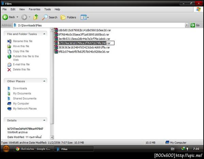Click WinRAR icon of 8f76846c0c55aea3 file
This screenshot has width=204, height=159.
(56, 34)
